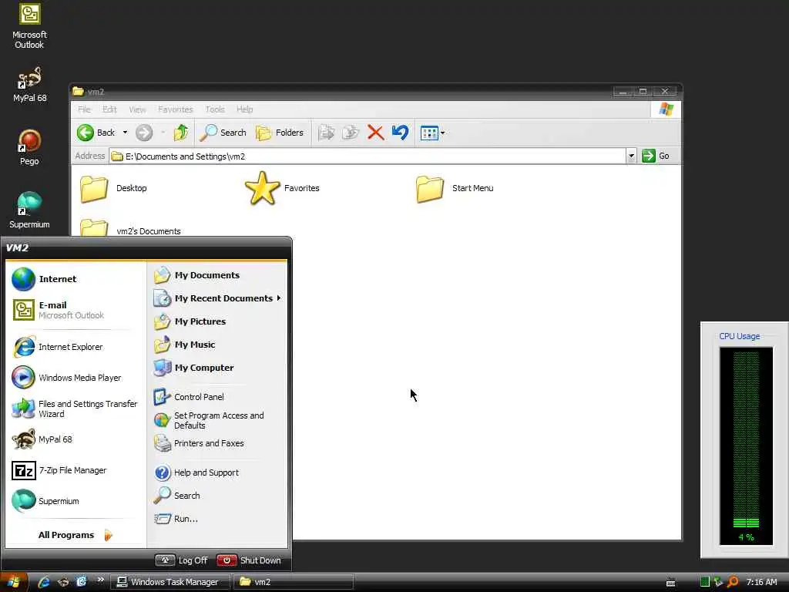Open Microsoft Outlook desktop shortcut
789x592 pixels.
[x=29, y=26]
